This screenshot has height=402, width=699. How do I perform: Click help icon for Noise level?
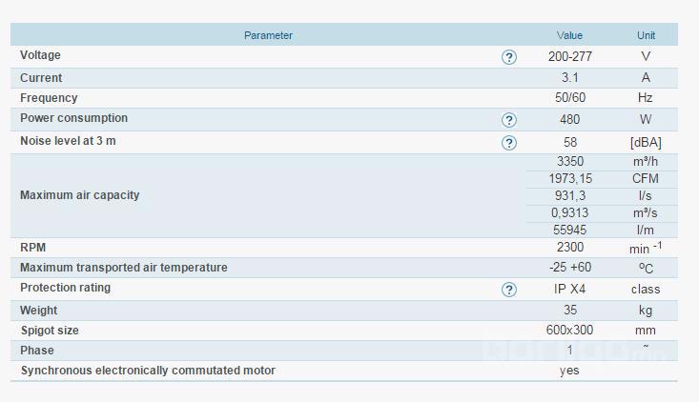509,143
